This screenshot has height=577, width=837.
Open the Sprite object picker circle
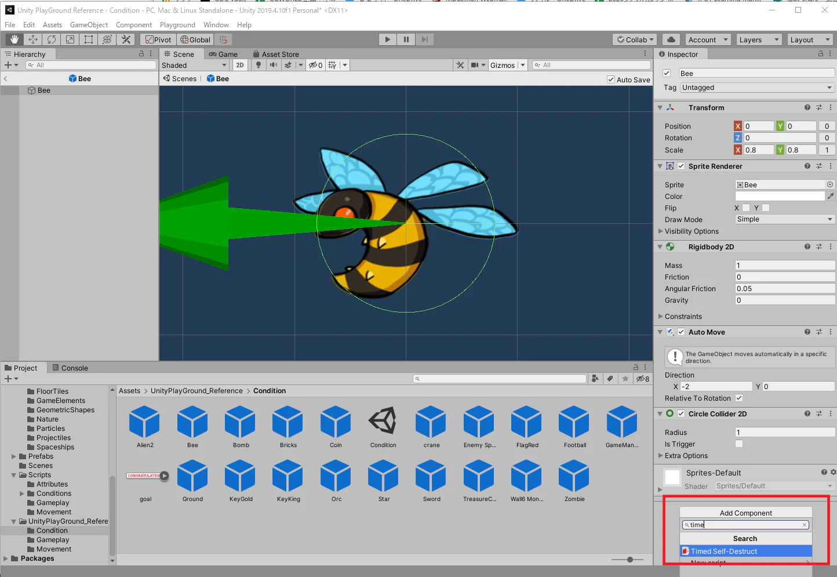click(x=830, y=184)
